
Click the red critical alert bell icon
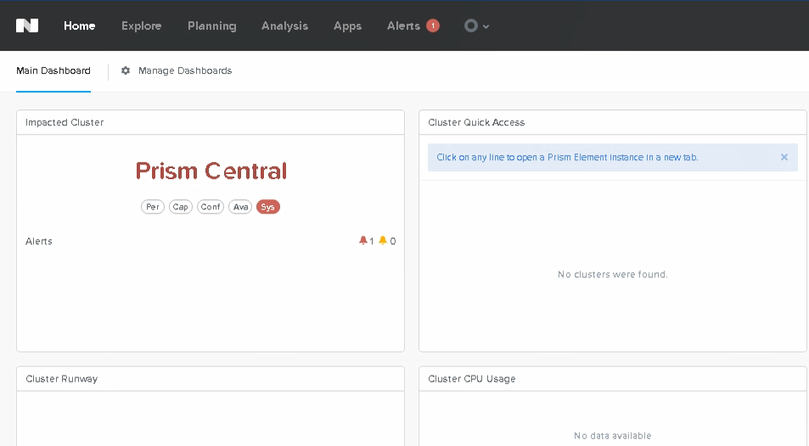pos(363,241)
